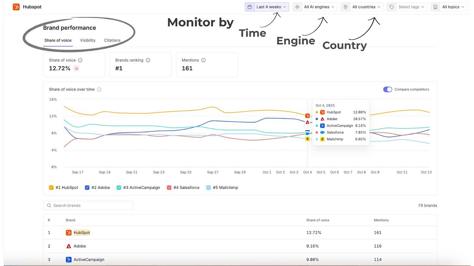Click the Brands ranking #1 metric card
Screen dimensions: 474x266
coord(140,65)
